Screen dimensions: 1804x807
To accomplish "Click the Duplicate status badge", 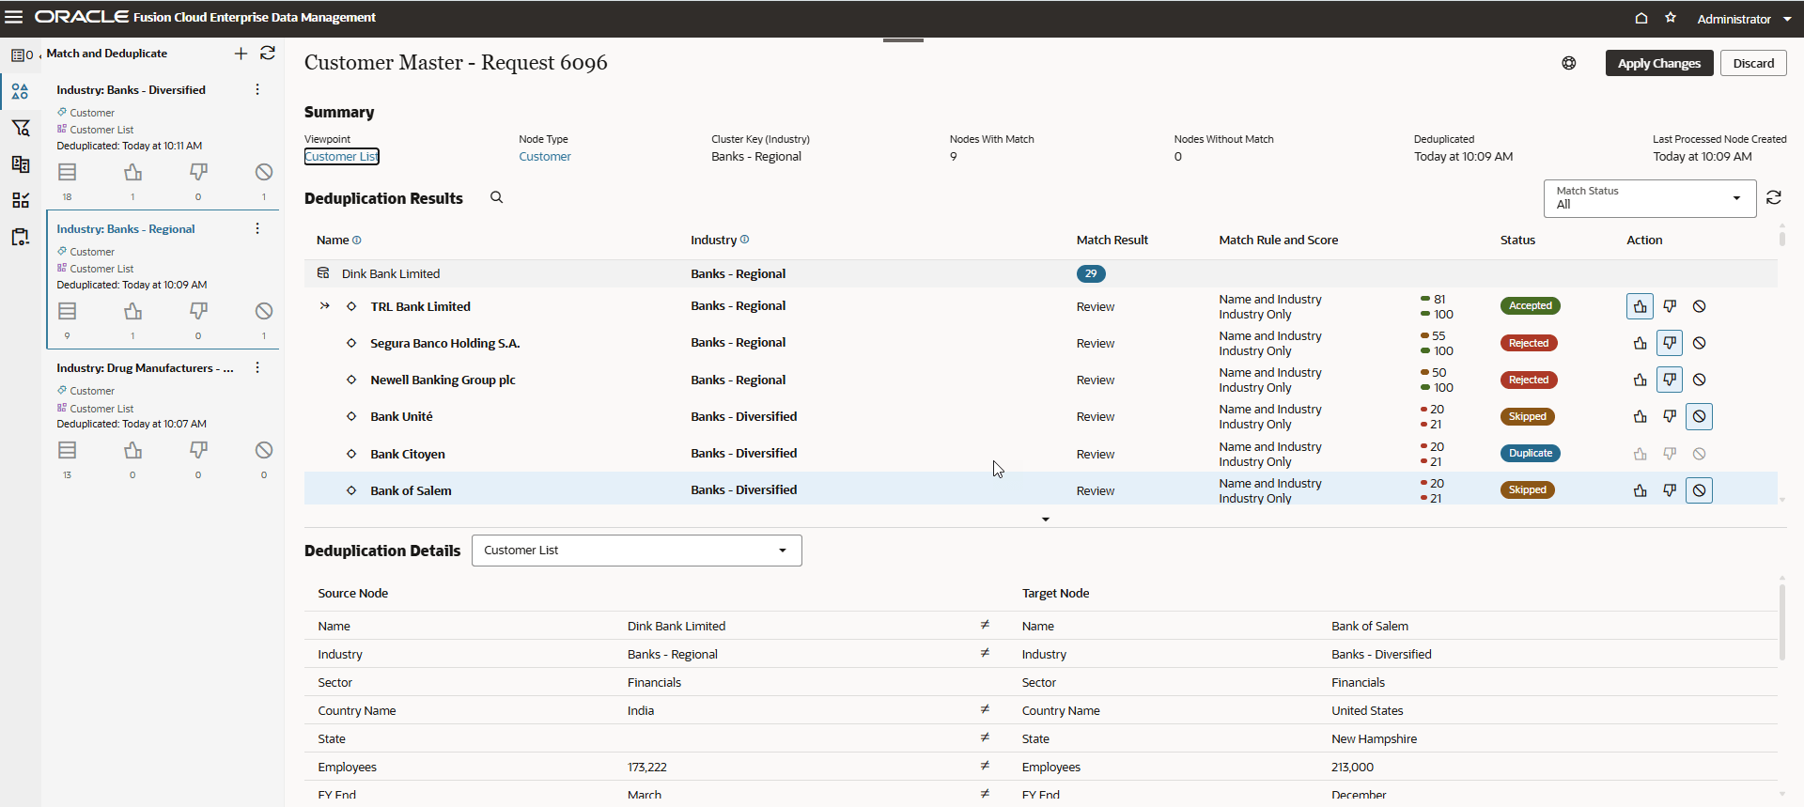I will pyautogui.click(x=1531, y=454).
